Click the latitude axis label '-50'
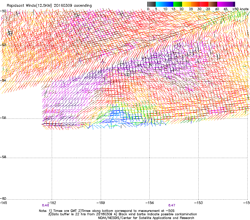 (3, 11)
